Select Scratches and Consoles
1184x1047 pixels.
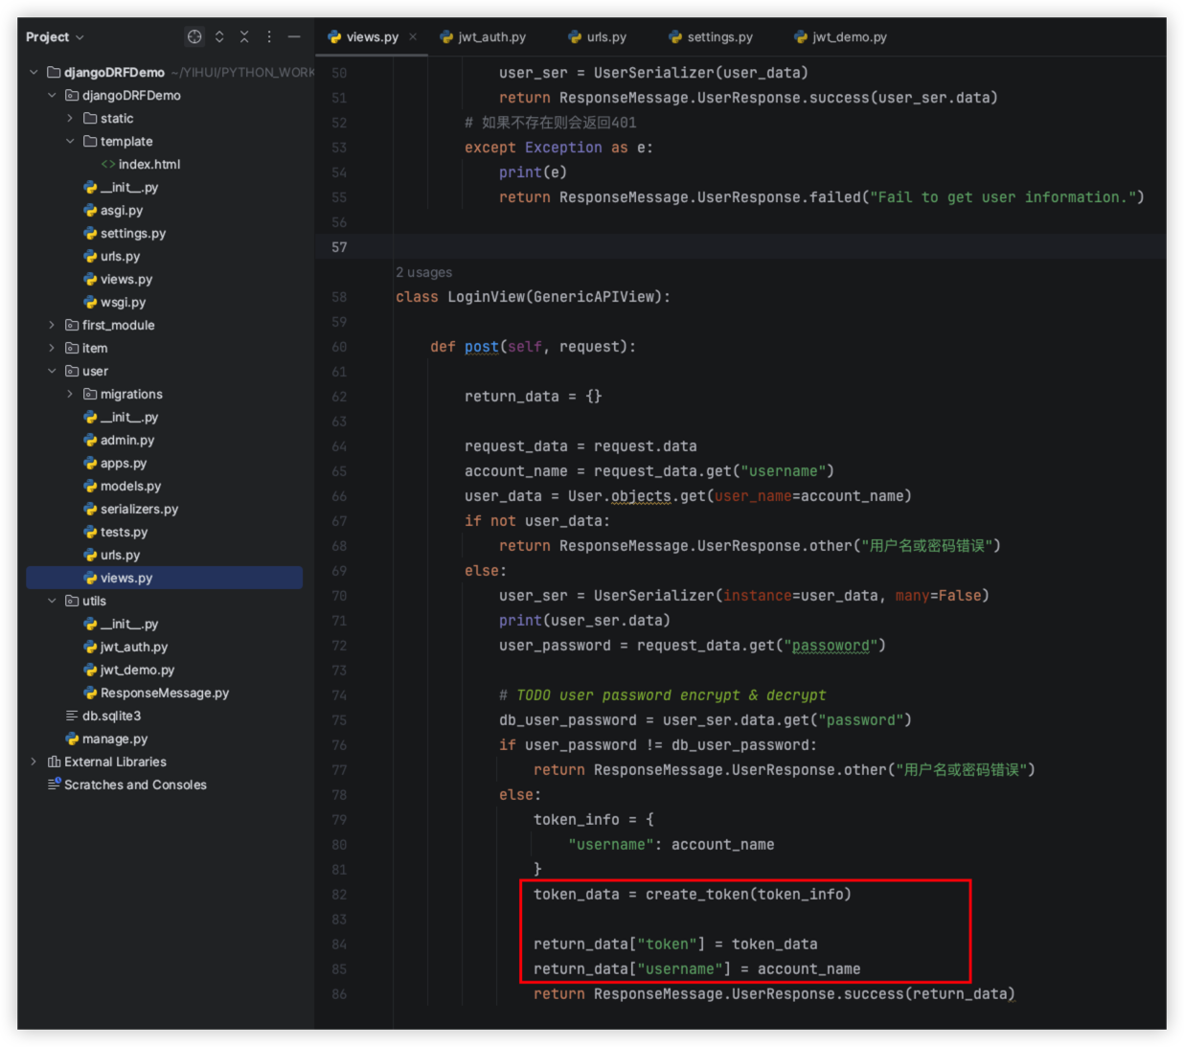point(135,785)
